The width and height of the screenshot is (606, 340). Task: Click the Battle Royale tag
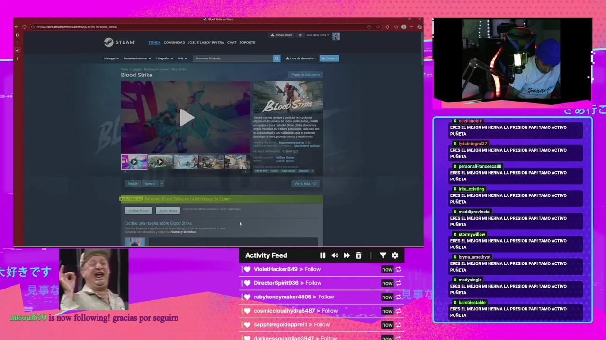point(288,171)
